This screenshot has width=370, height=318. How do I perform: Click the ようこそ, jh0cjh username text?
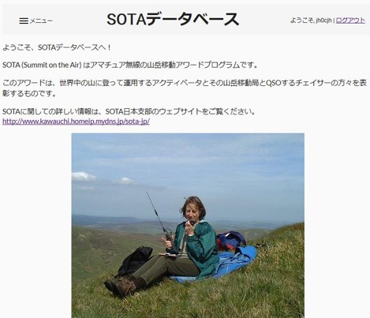(311, 21)
